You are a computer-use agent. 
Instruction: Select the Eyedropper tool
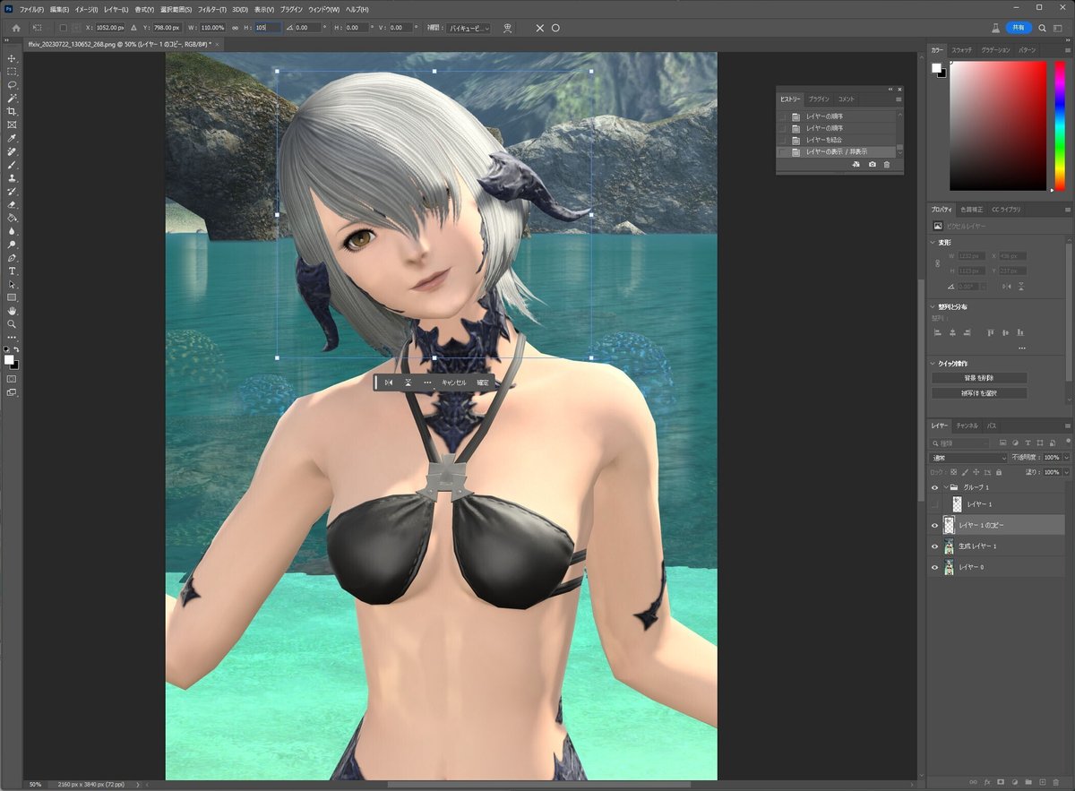(x=12, y=138)
